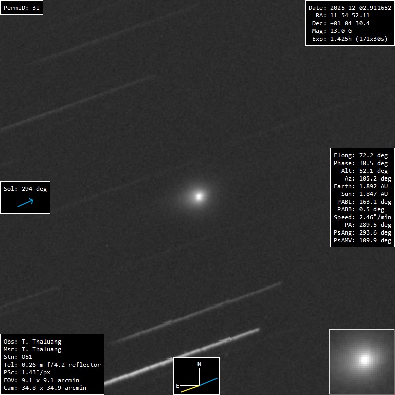Click the Exp: 1.425h exposure line
This screenshot has height=395, width=395.
350,39
